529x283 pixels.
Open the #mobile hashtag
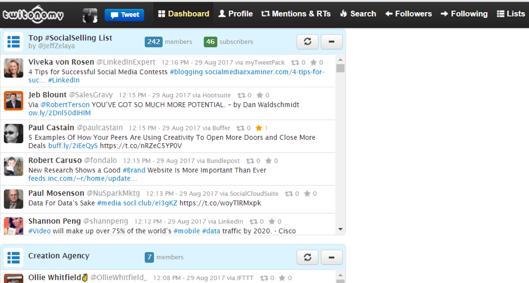(187, 231)
